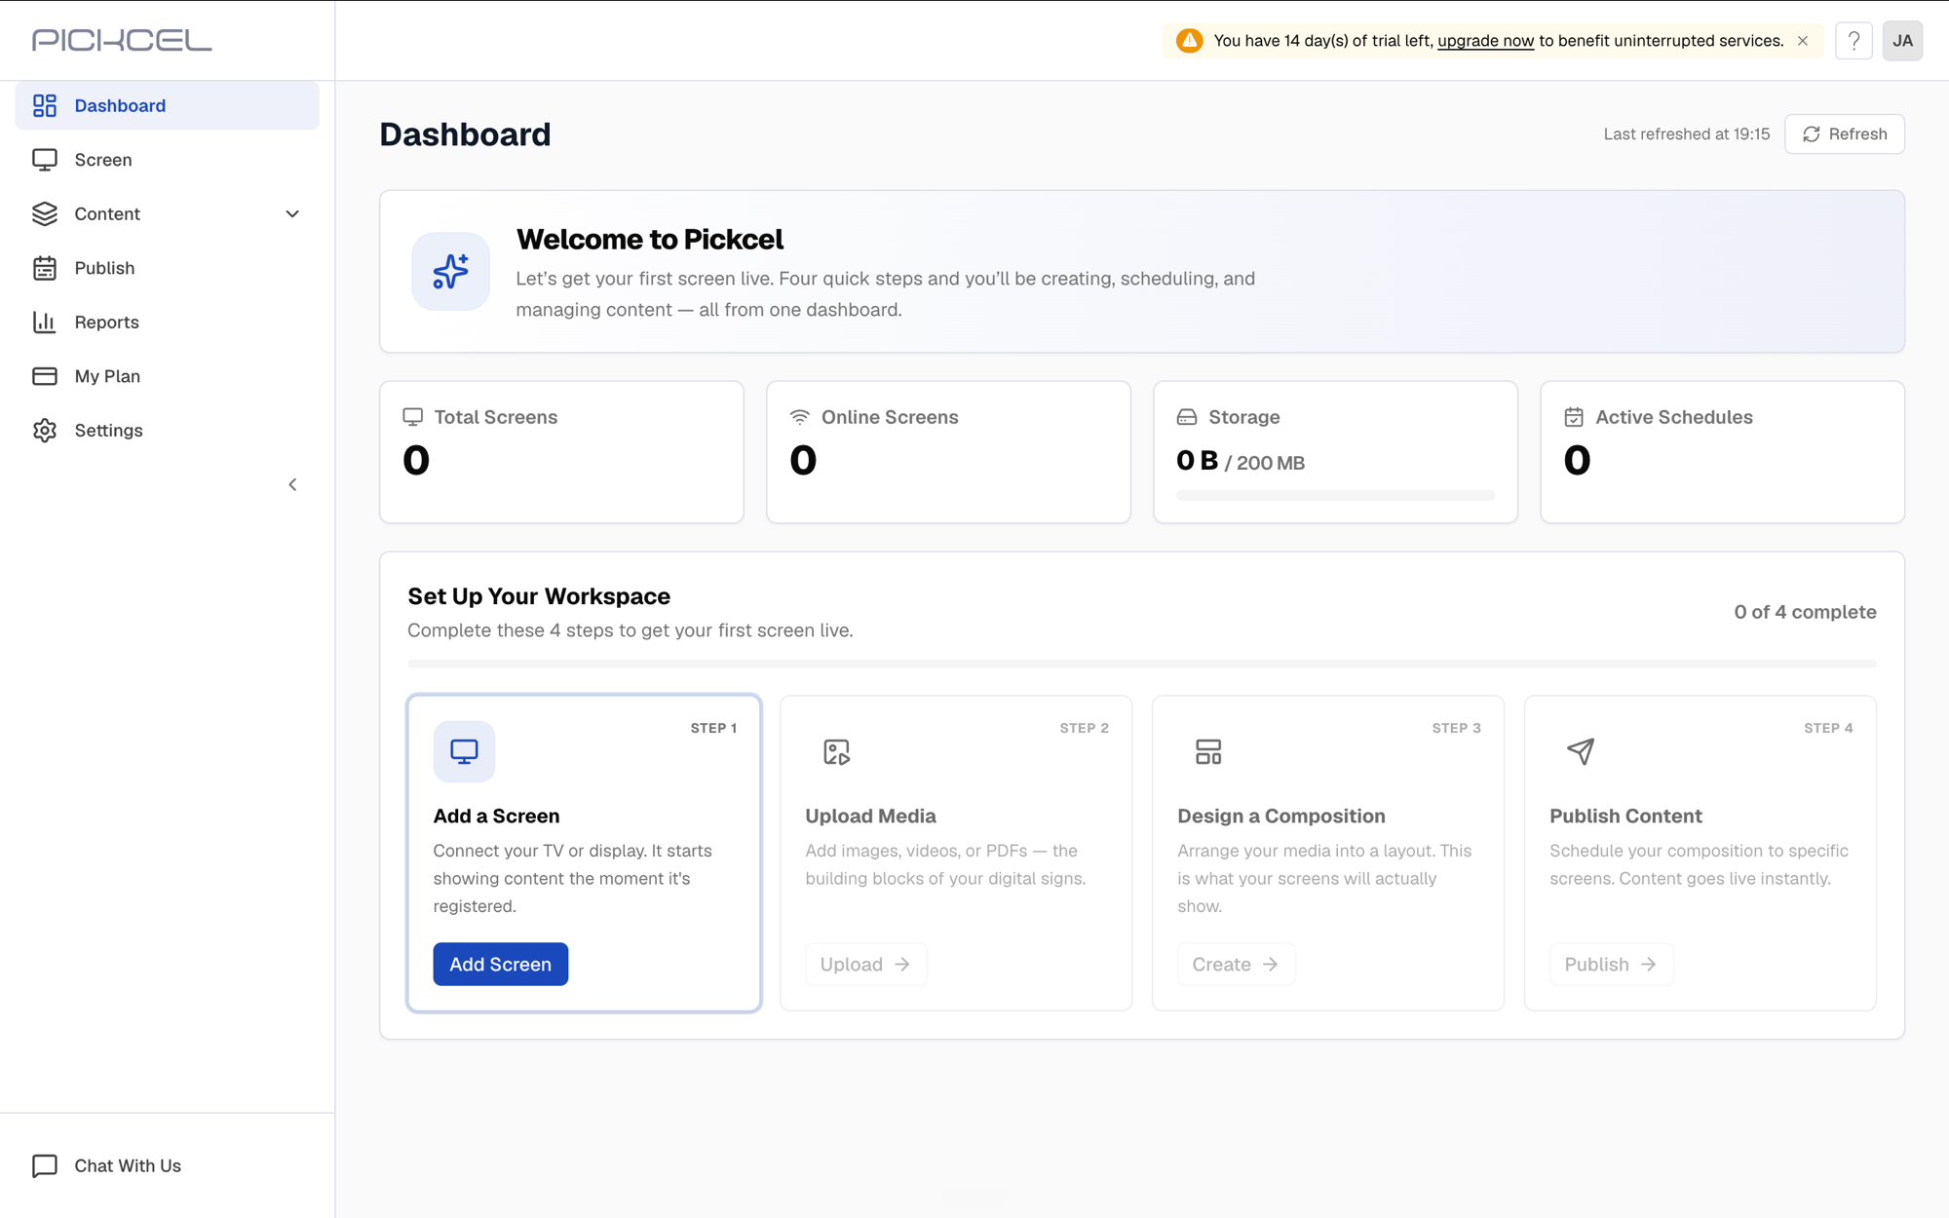
Task: Click the Design a Composition step title
Action: coord(1280,817)
